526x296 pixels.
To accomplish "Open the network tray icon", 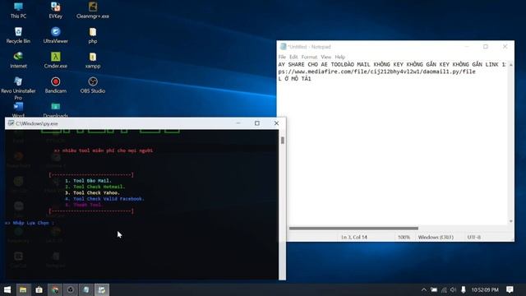I will [x=444, y=289].
